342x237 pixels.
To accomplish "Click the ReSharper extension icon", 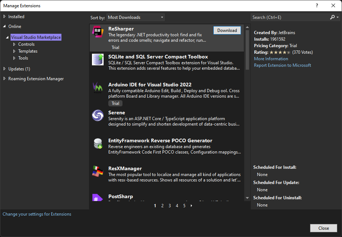I will click(x=98, y=32).
